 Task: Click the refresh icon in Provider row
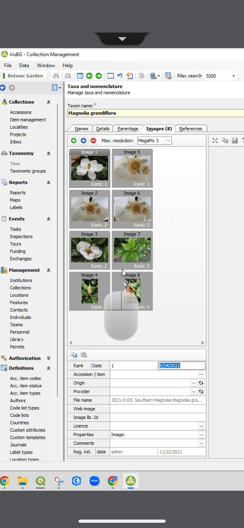pyautogui.click(x=201, y=392)
